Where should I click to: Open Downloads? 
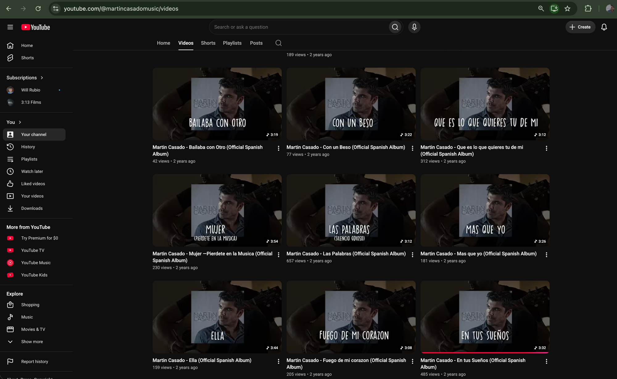(34, 208)
